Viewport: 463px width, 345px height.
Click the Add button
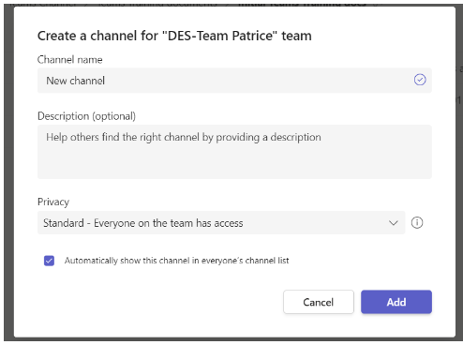click(396, 302)
